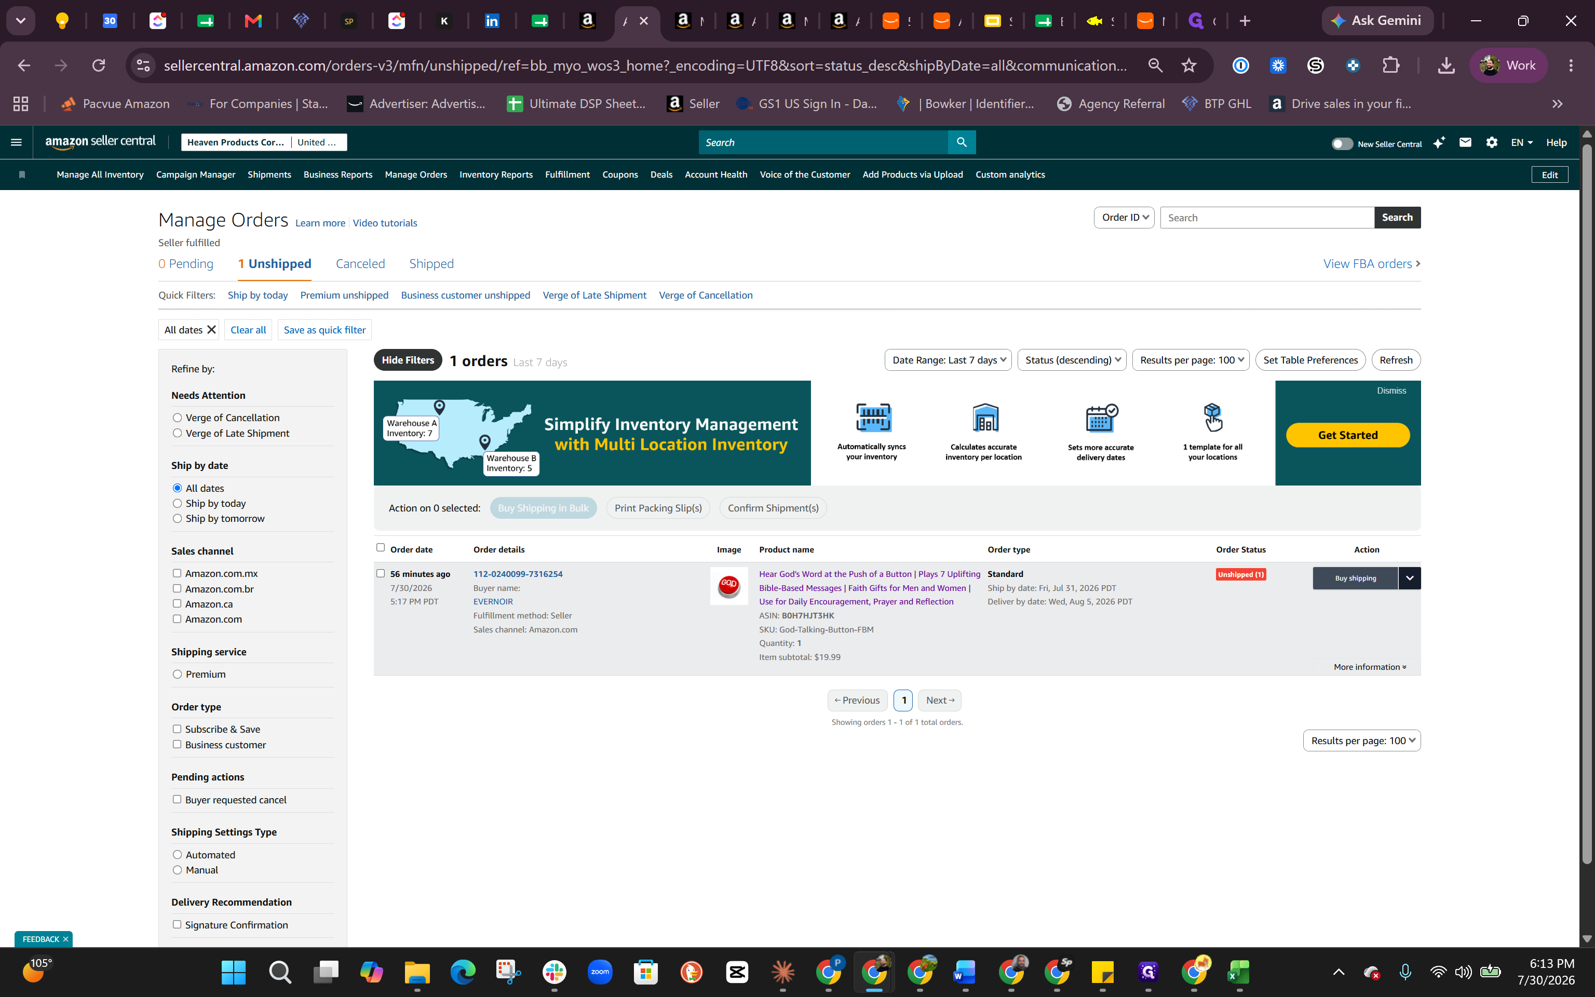Reload the page with the refresh icon
1595x997 pixels.
[99, 65]
